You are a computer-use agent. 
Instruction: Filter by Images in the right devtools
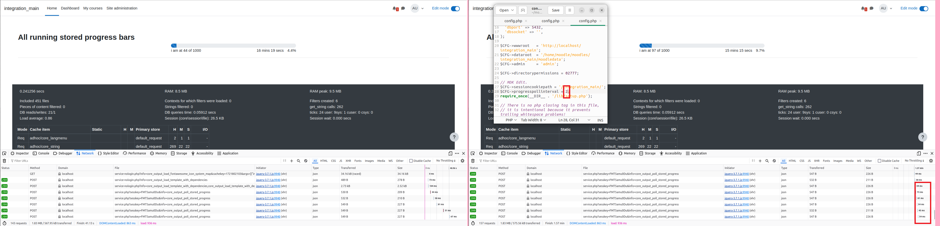pyautogui.click(x=838, y=161)
